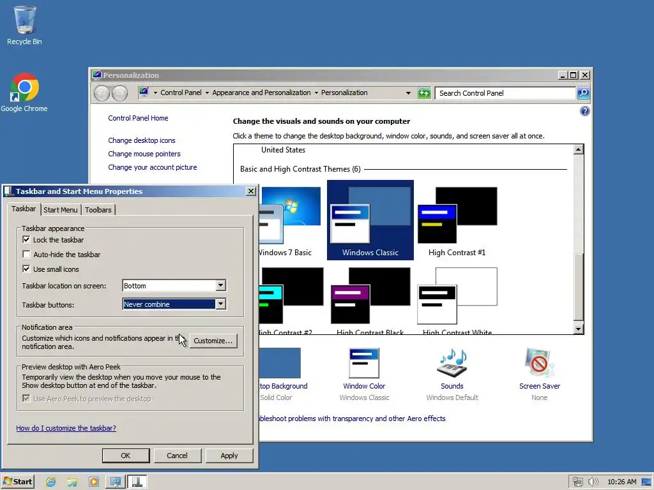Open the Recycle Bin desktop icon

point(24,25)
